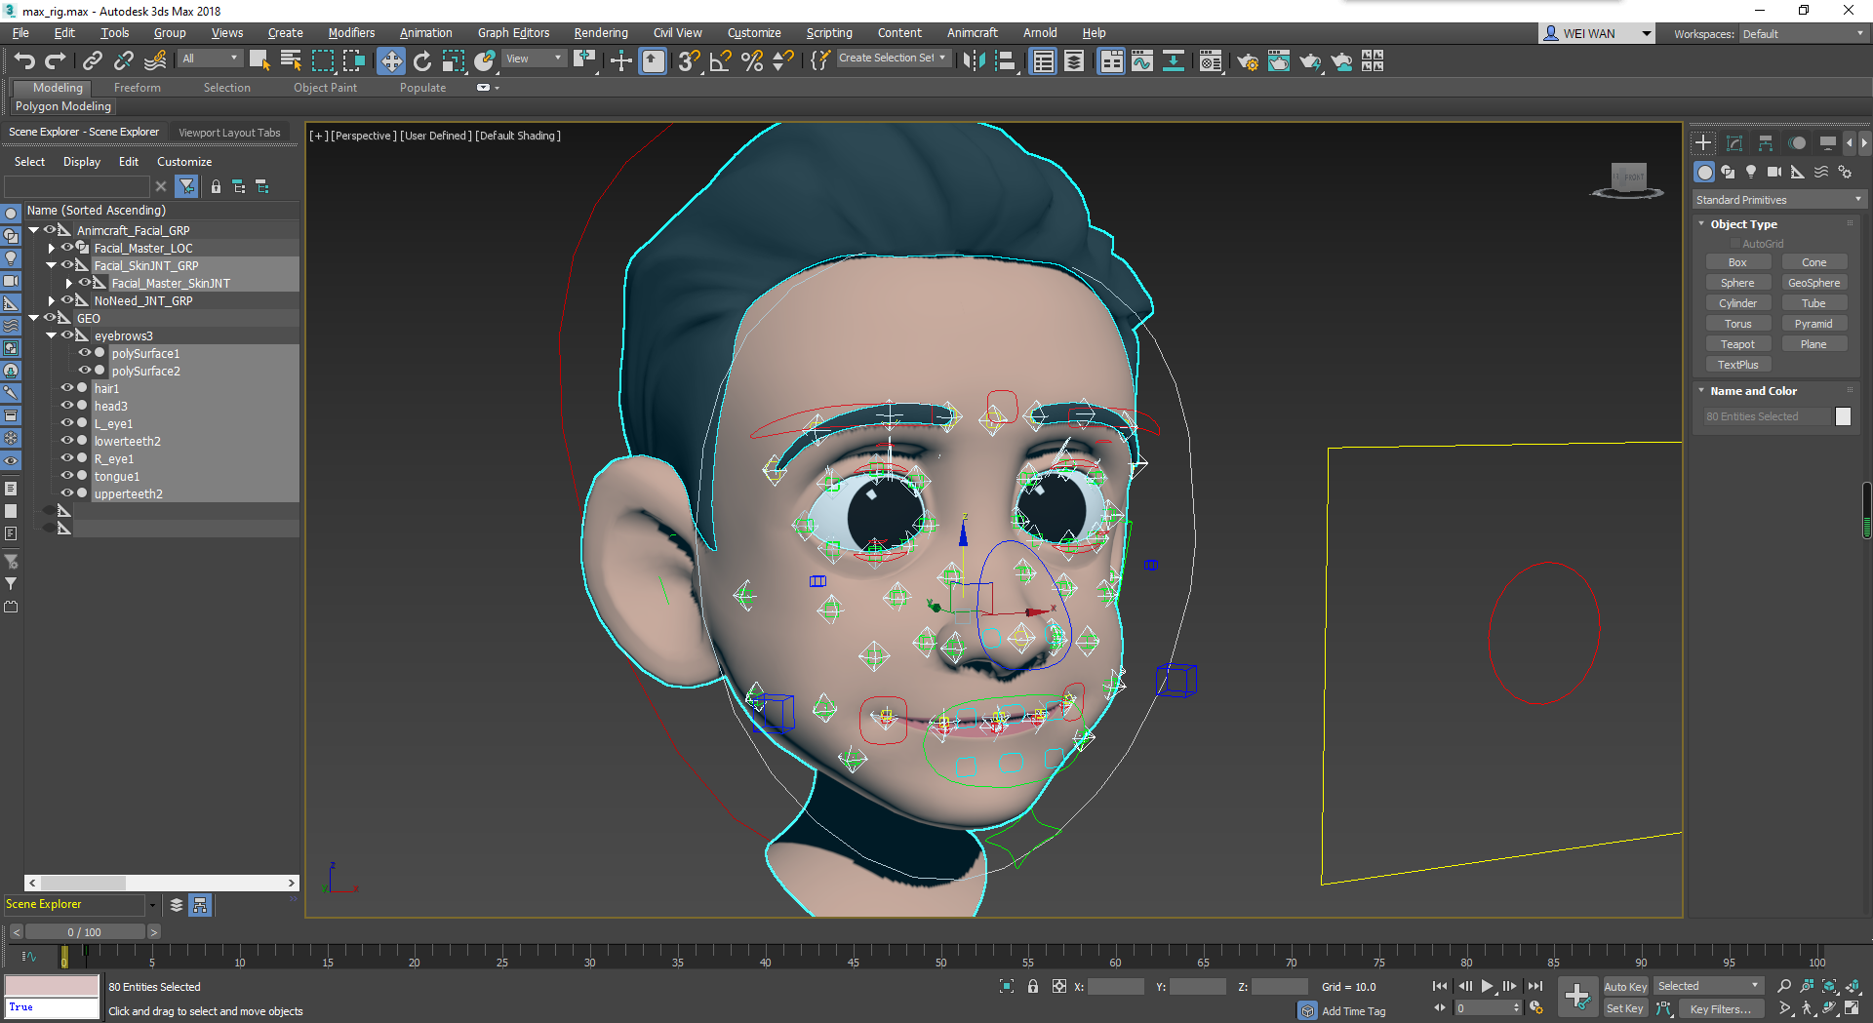Click the MAXScript listener True field
Screen dimensions: 1873x1023
[52, 1008]
